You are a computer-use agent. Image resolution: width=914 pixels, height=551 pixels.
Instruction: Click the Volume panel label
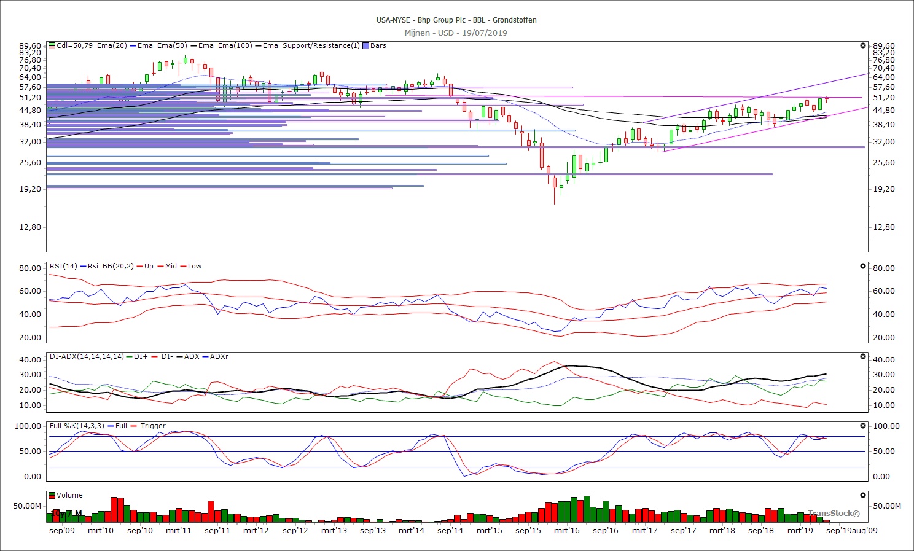coord(69,495)
